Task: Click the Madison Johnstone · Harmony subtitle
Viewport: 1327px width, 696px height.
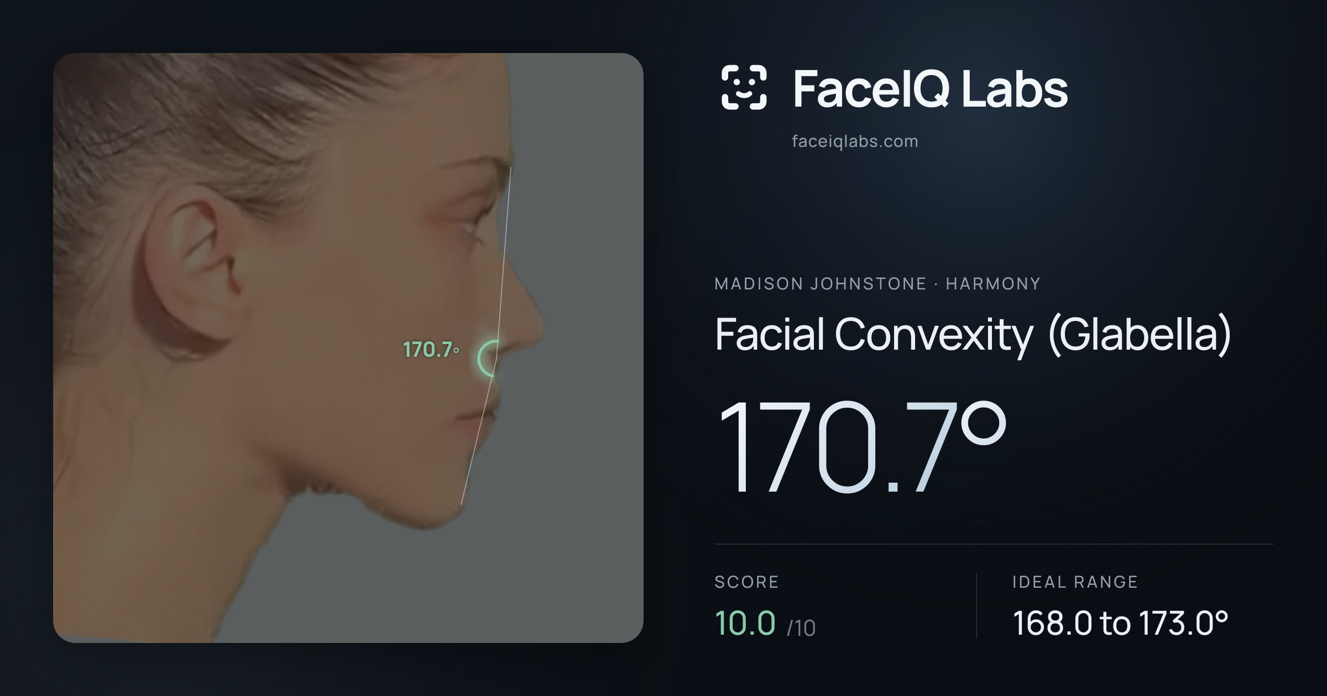Action: click(877, 284)
